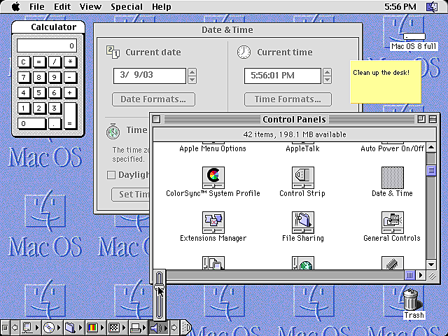Collapse the Control Panels window with the windowshade box
Image resolution: width=448 pixels, height=336 pixels.
click(x=433, y=119)
